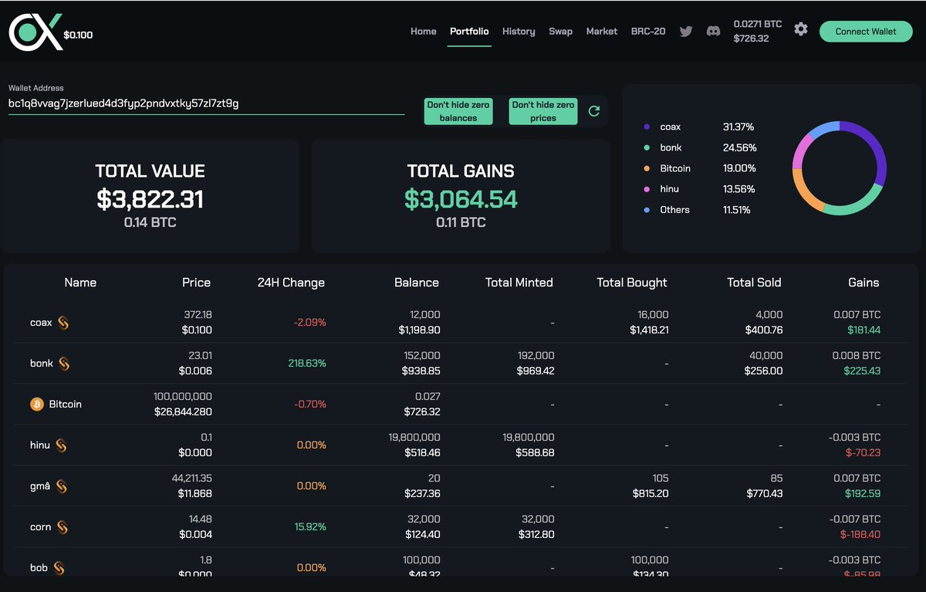This screenshot has width=926, height=592.
Task: Click the Connect Wallet button
Action: tap(866, 32)
